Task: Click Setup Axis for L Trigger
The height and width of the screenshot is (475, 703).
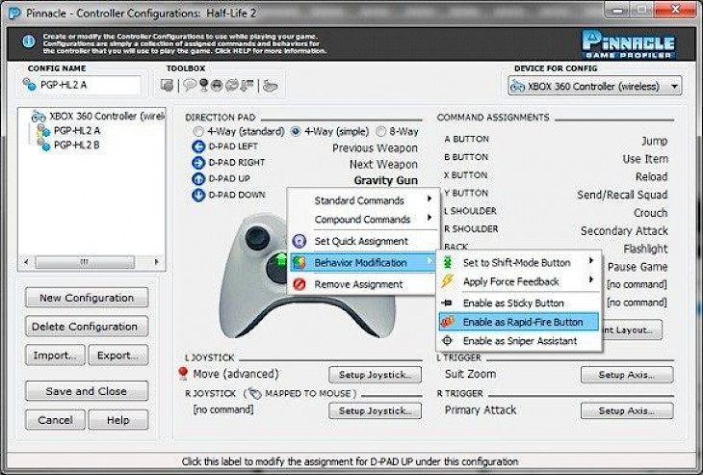Action: pyautogui.click(x=627, y=375)
